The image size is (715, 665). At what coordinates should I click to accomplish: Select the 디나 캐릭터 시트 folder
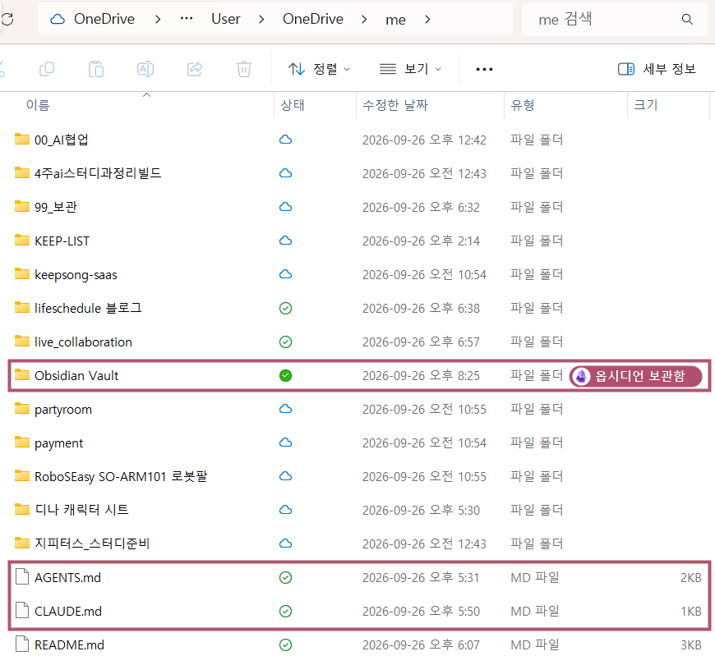click(x=81, y=510)
